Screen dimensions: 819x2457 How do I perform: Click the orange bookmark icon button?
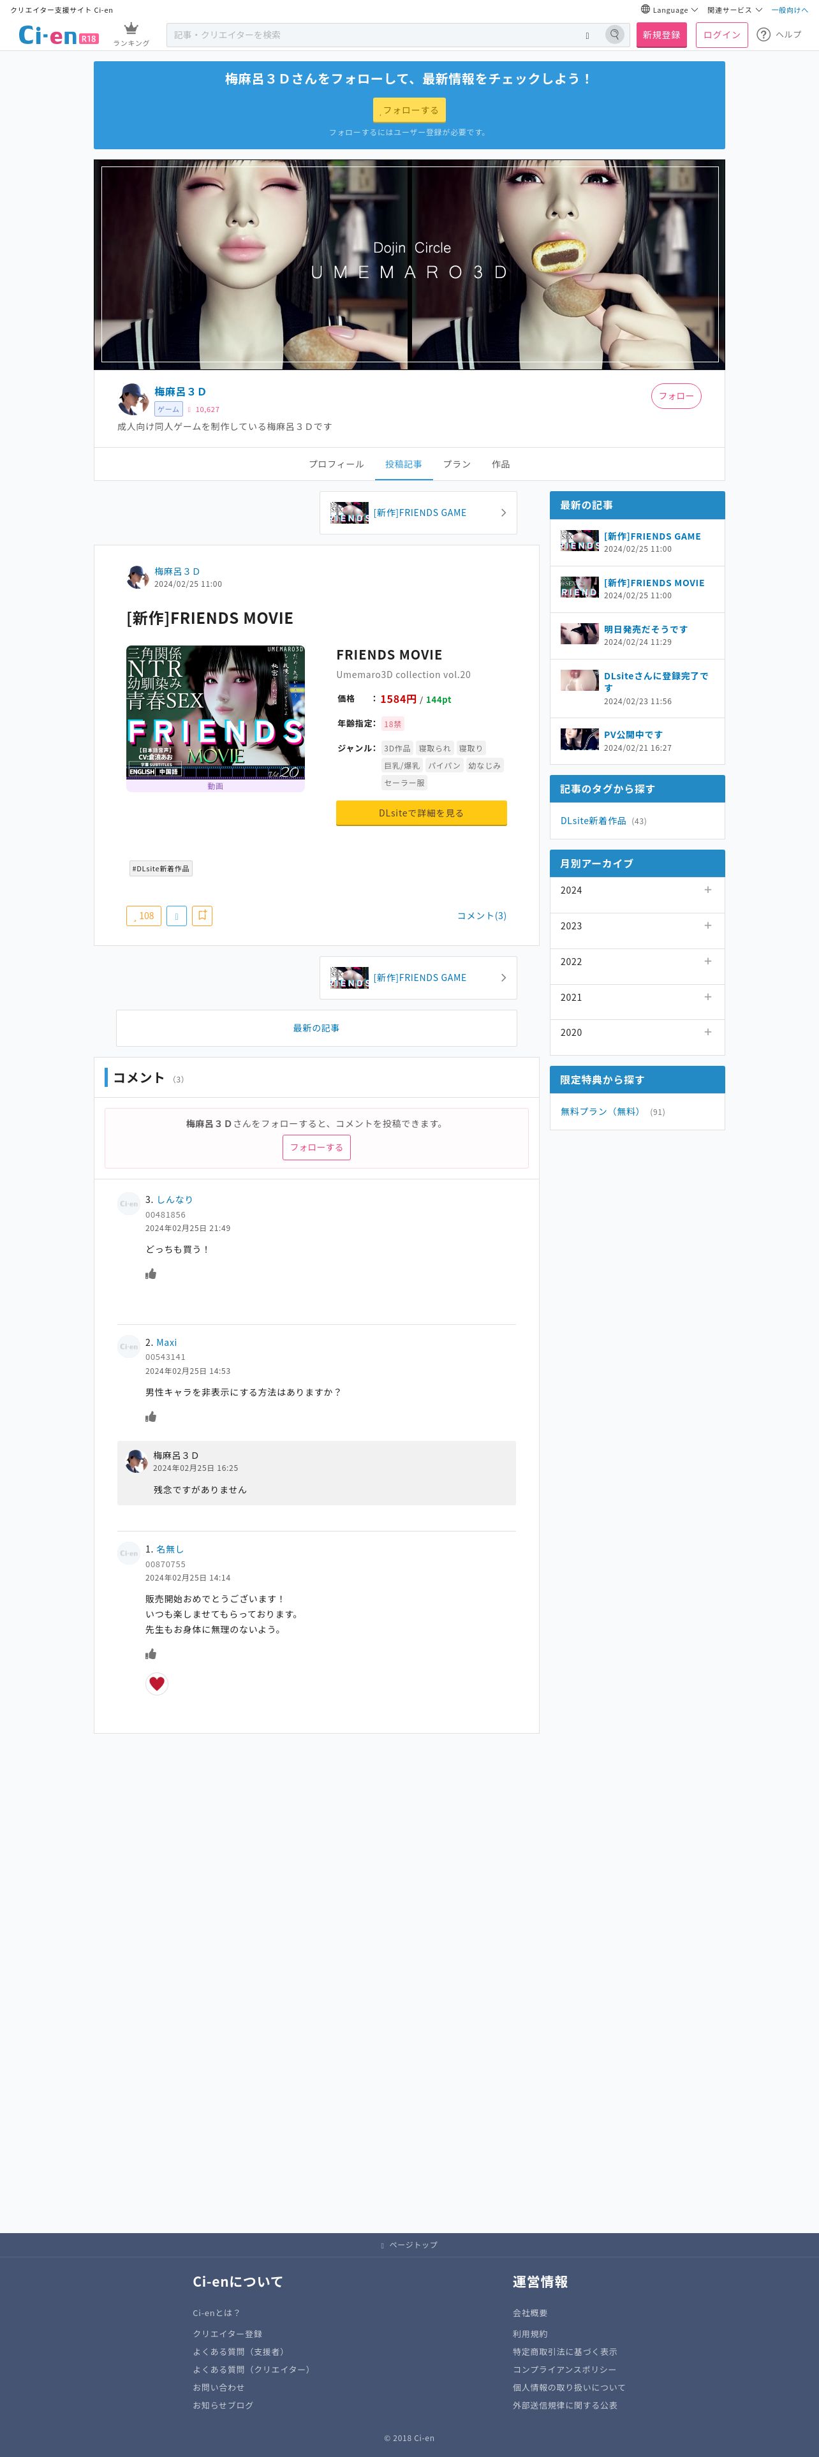202,916
